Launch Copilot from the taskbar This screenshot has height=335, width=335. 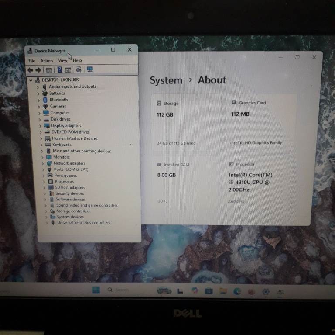point(195,290)
